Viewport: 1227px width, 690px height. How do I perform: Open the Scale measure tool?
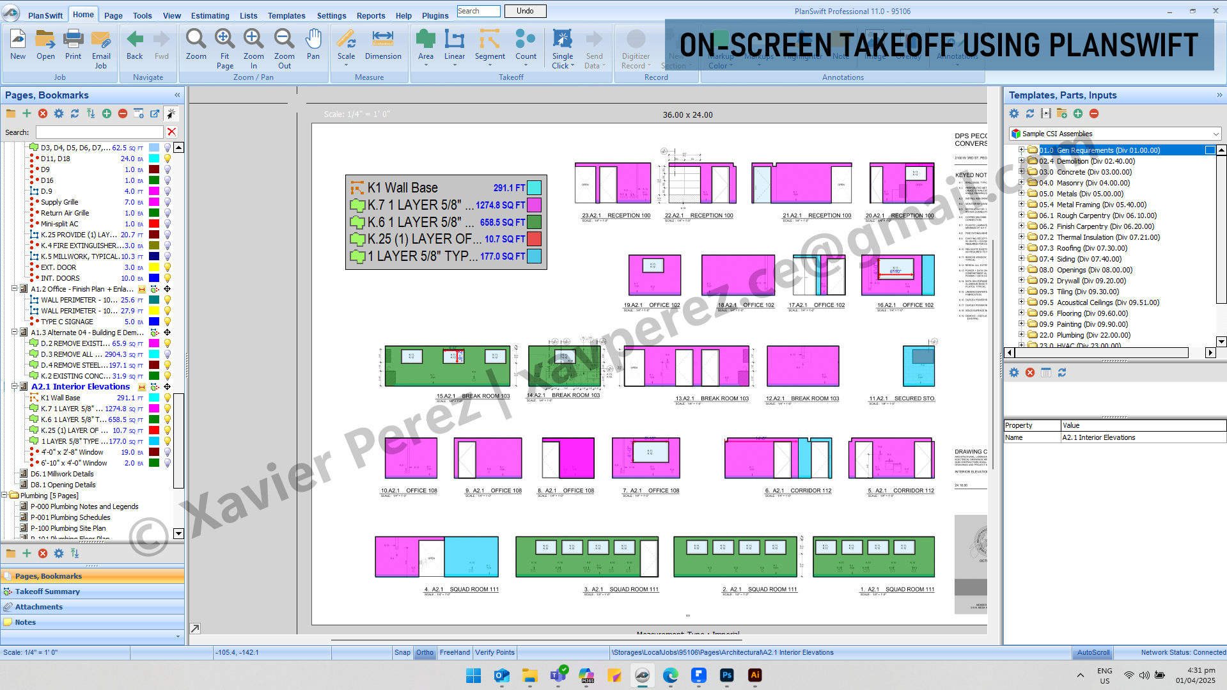346,46
